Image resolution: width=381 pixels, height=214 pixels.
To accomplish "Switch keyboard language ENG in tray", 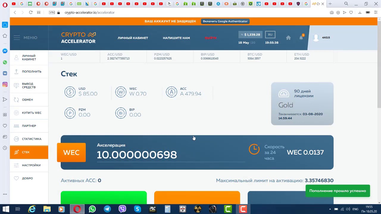I will pos(355,209).
